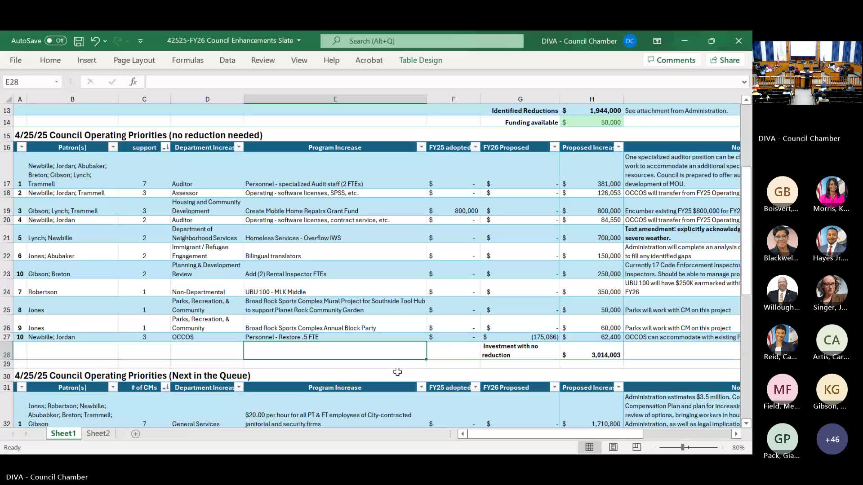Switch to the Home ribbon tab

(x=50, y=60)
